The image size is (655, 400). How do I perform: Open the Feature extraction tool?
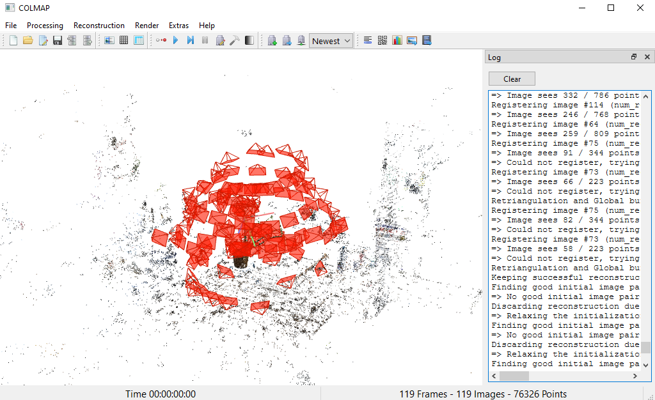(109, 40)
